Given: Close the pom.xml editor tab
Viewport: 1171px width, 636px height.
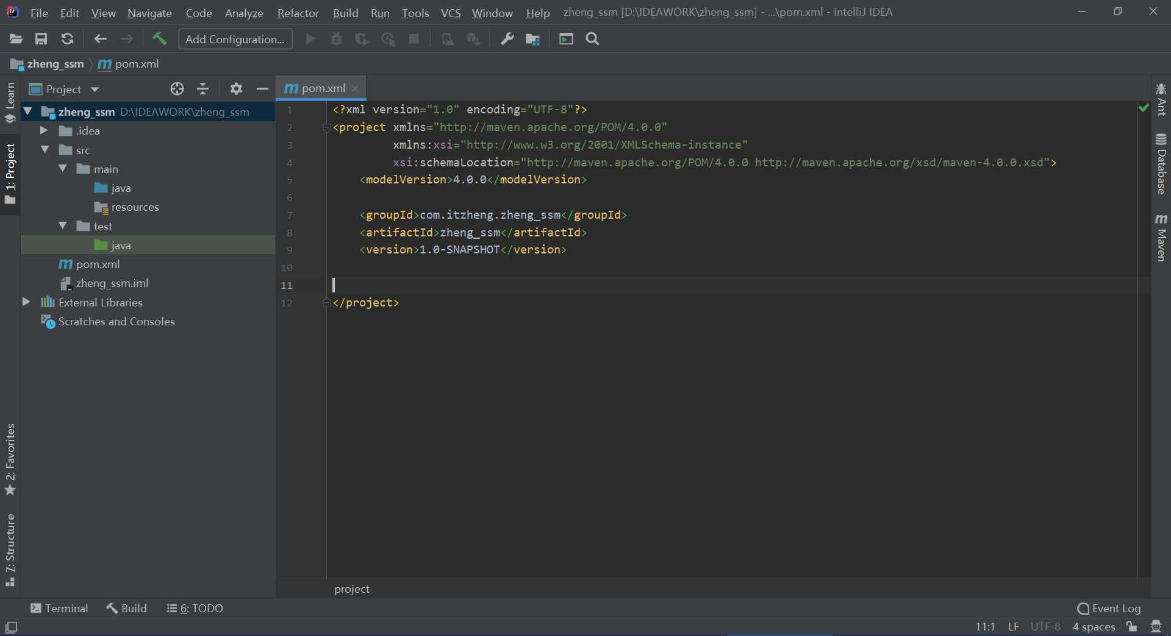Looking at the screenshot, I should pyautogui.click(x=355, y=88).
